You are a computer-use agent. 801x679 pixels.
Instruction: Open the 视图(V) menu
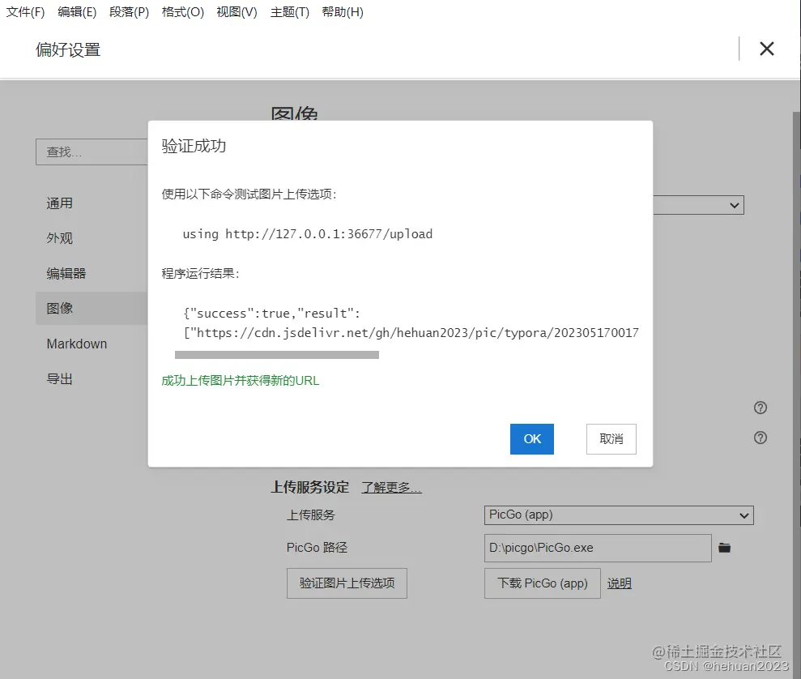(x=236, y=12)
